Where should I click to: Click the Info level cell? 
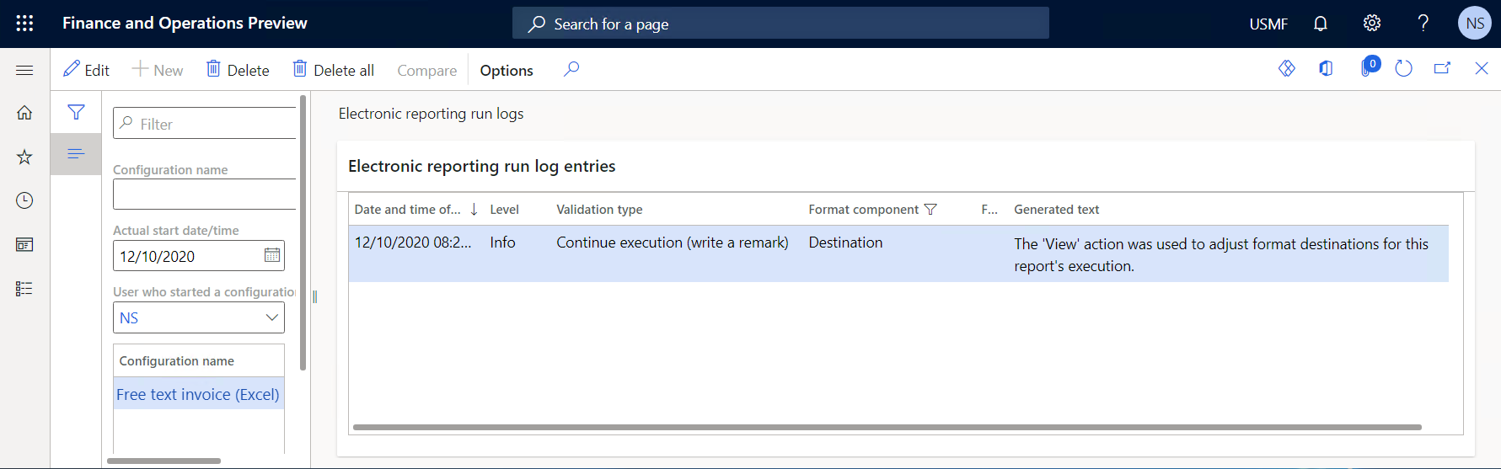pos(503,242)
